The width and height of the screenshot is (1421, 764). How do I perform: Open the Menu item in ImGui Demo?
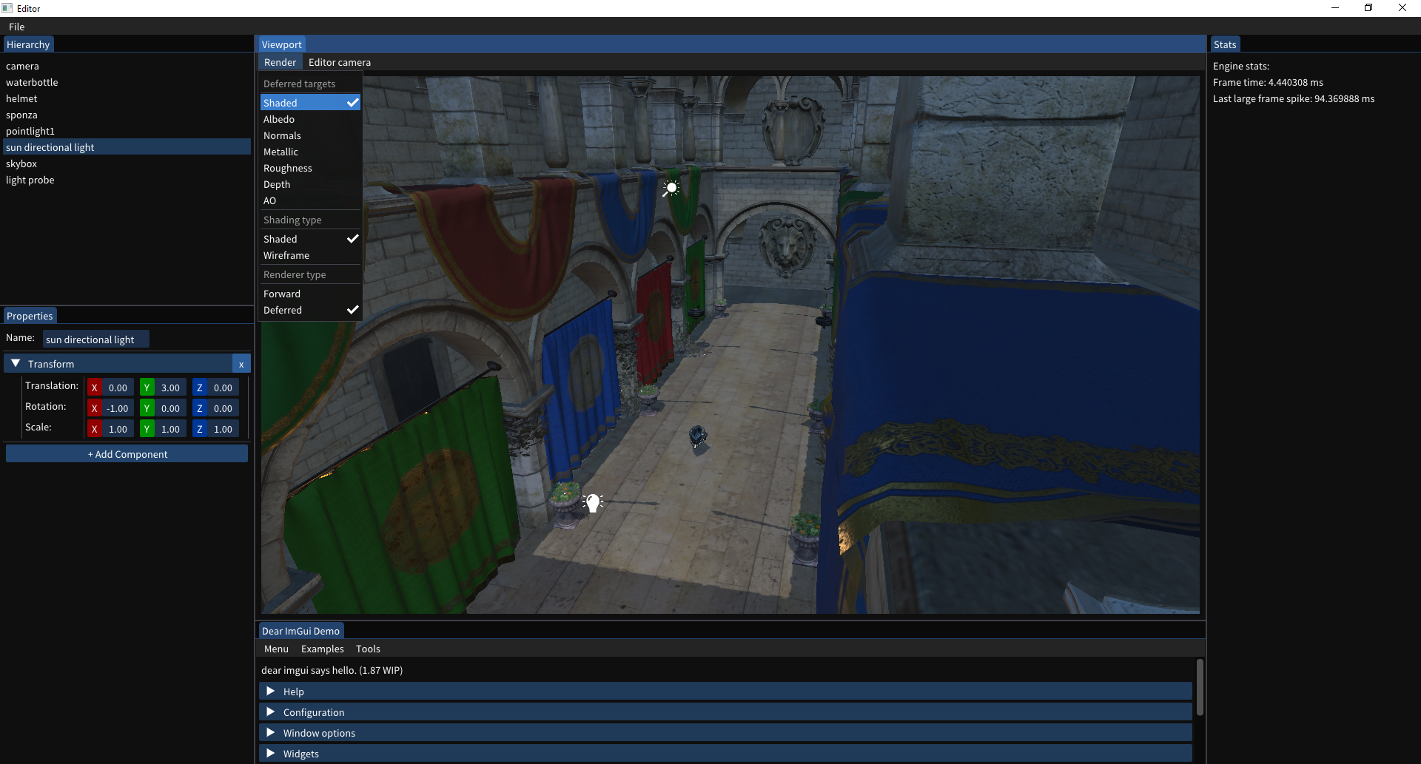[x=276, y=649]
